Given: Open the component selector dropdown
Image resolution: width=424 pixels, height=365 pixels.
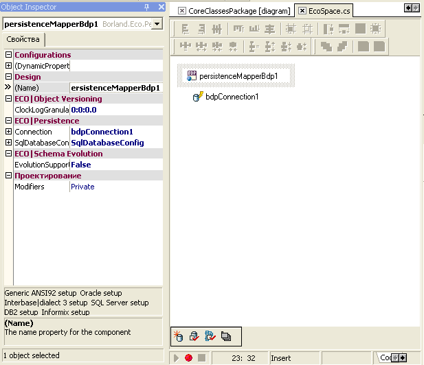Looking at the screenshot, I should (157, 24).
